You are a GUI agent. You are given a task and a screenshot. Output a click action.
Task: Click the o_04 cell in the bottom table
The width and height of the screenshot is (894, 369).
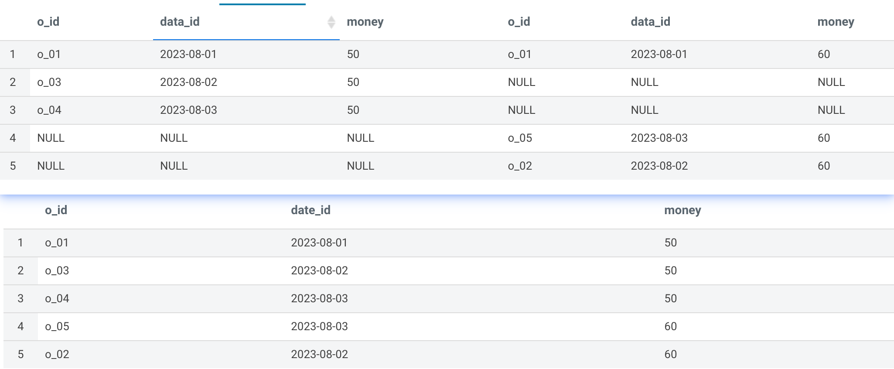(x=57, y=299)
